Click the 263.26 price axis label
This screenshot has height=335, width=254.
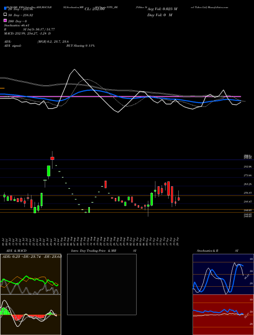click(x=248, y=184)
